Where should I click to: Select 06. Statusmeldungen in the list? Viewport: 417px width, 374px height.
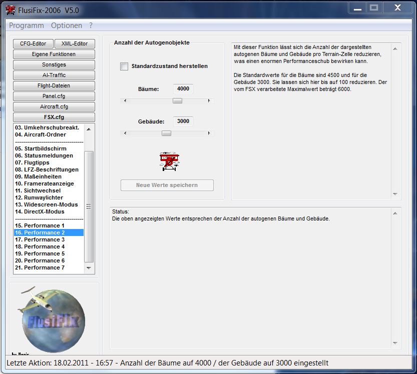click(x=49, y=155)
